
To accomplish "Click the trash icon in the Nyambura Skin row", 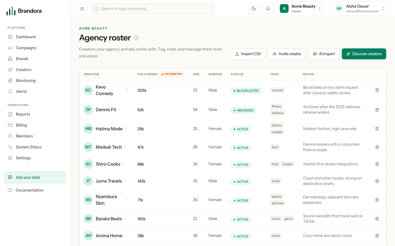I will [x=377, y=200].
